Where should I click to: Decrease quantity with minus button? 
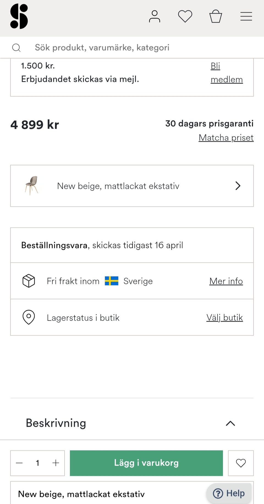point(19,463)
